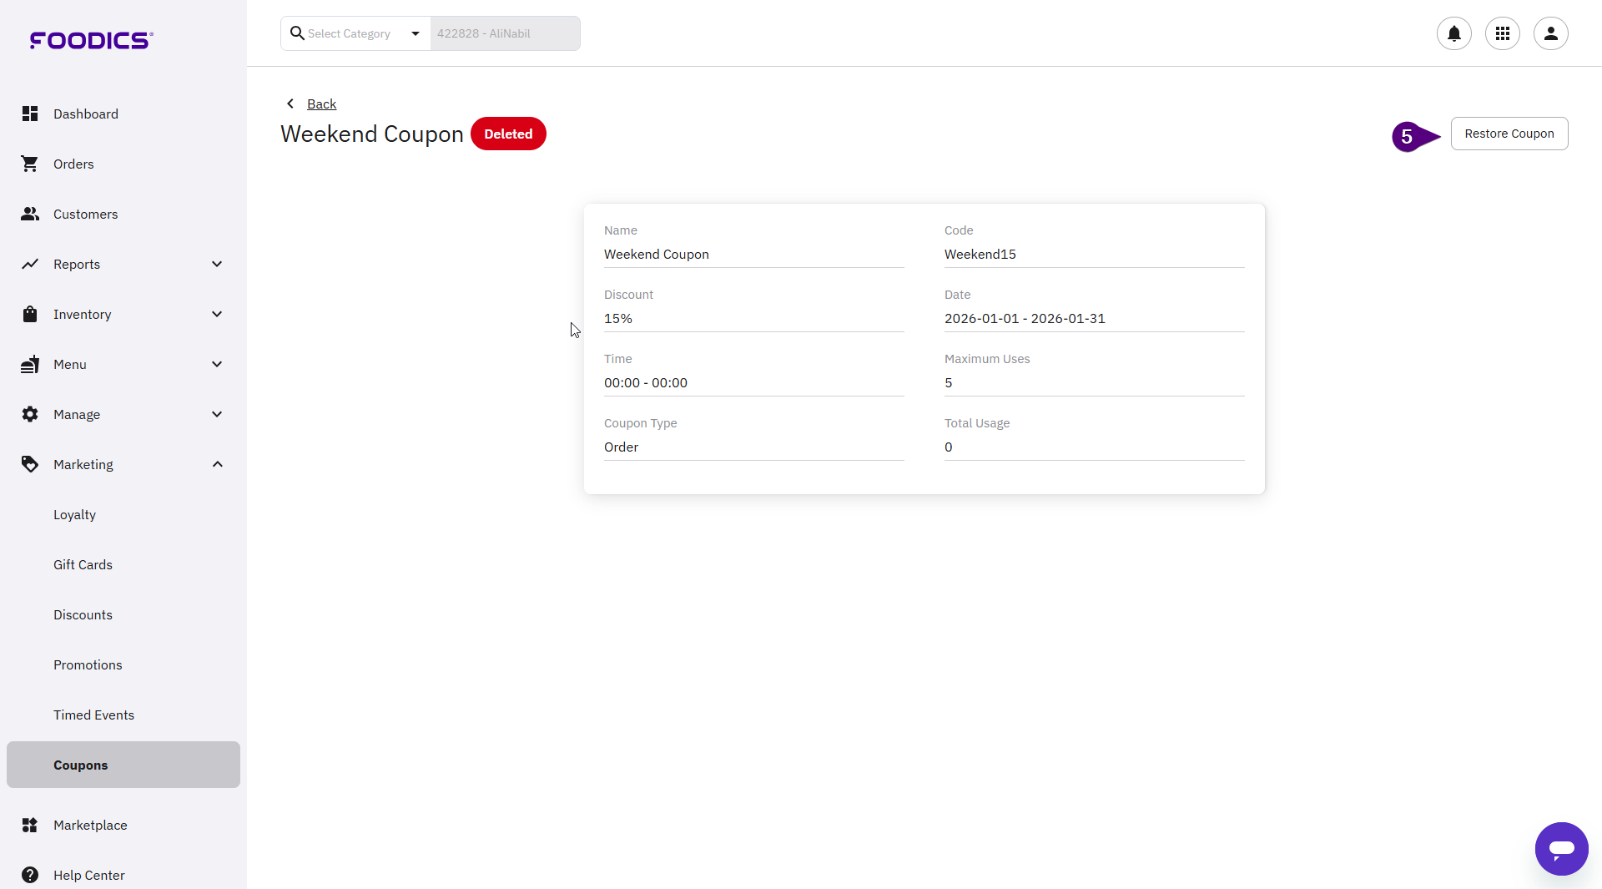Image resolution: width=1602 pixels, height=889 pixels.
Task: Click the Back link
Action: (x=321, y=104)
